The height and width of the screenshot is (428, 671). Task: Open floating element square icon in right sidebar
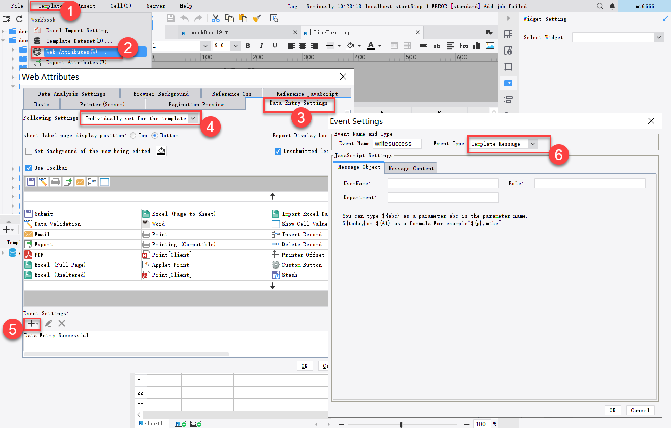click(508, 67)
